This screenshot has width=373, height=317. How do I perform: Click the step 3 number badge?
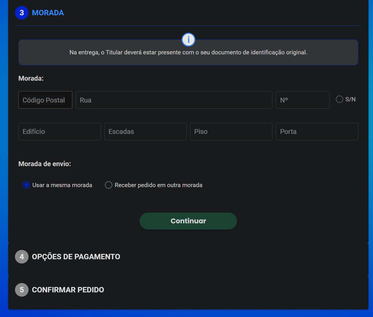pyautogui.click(x=22, y=13)
